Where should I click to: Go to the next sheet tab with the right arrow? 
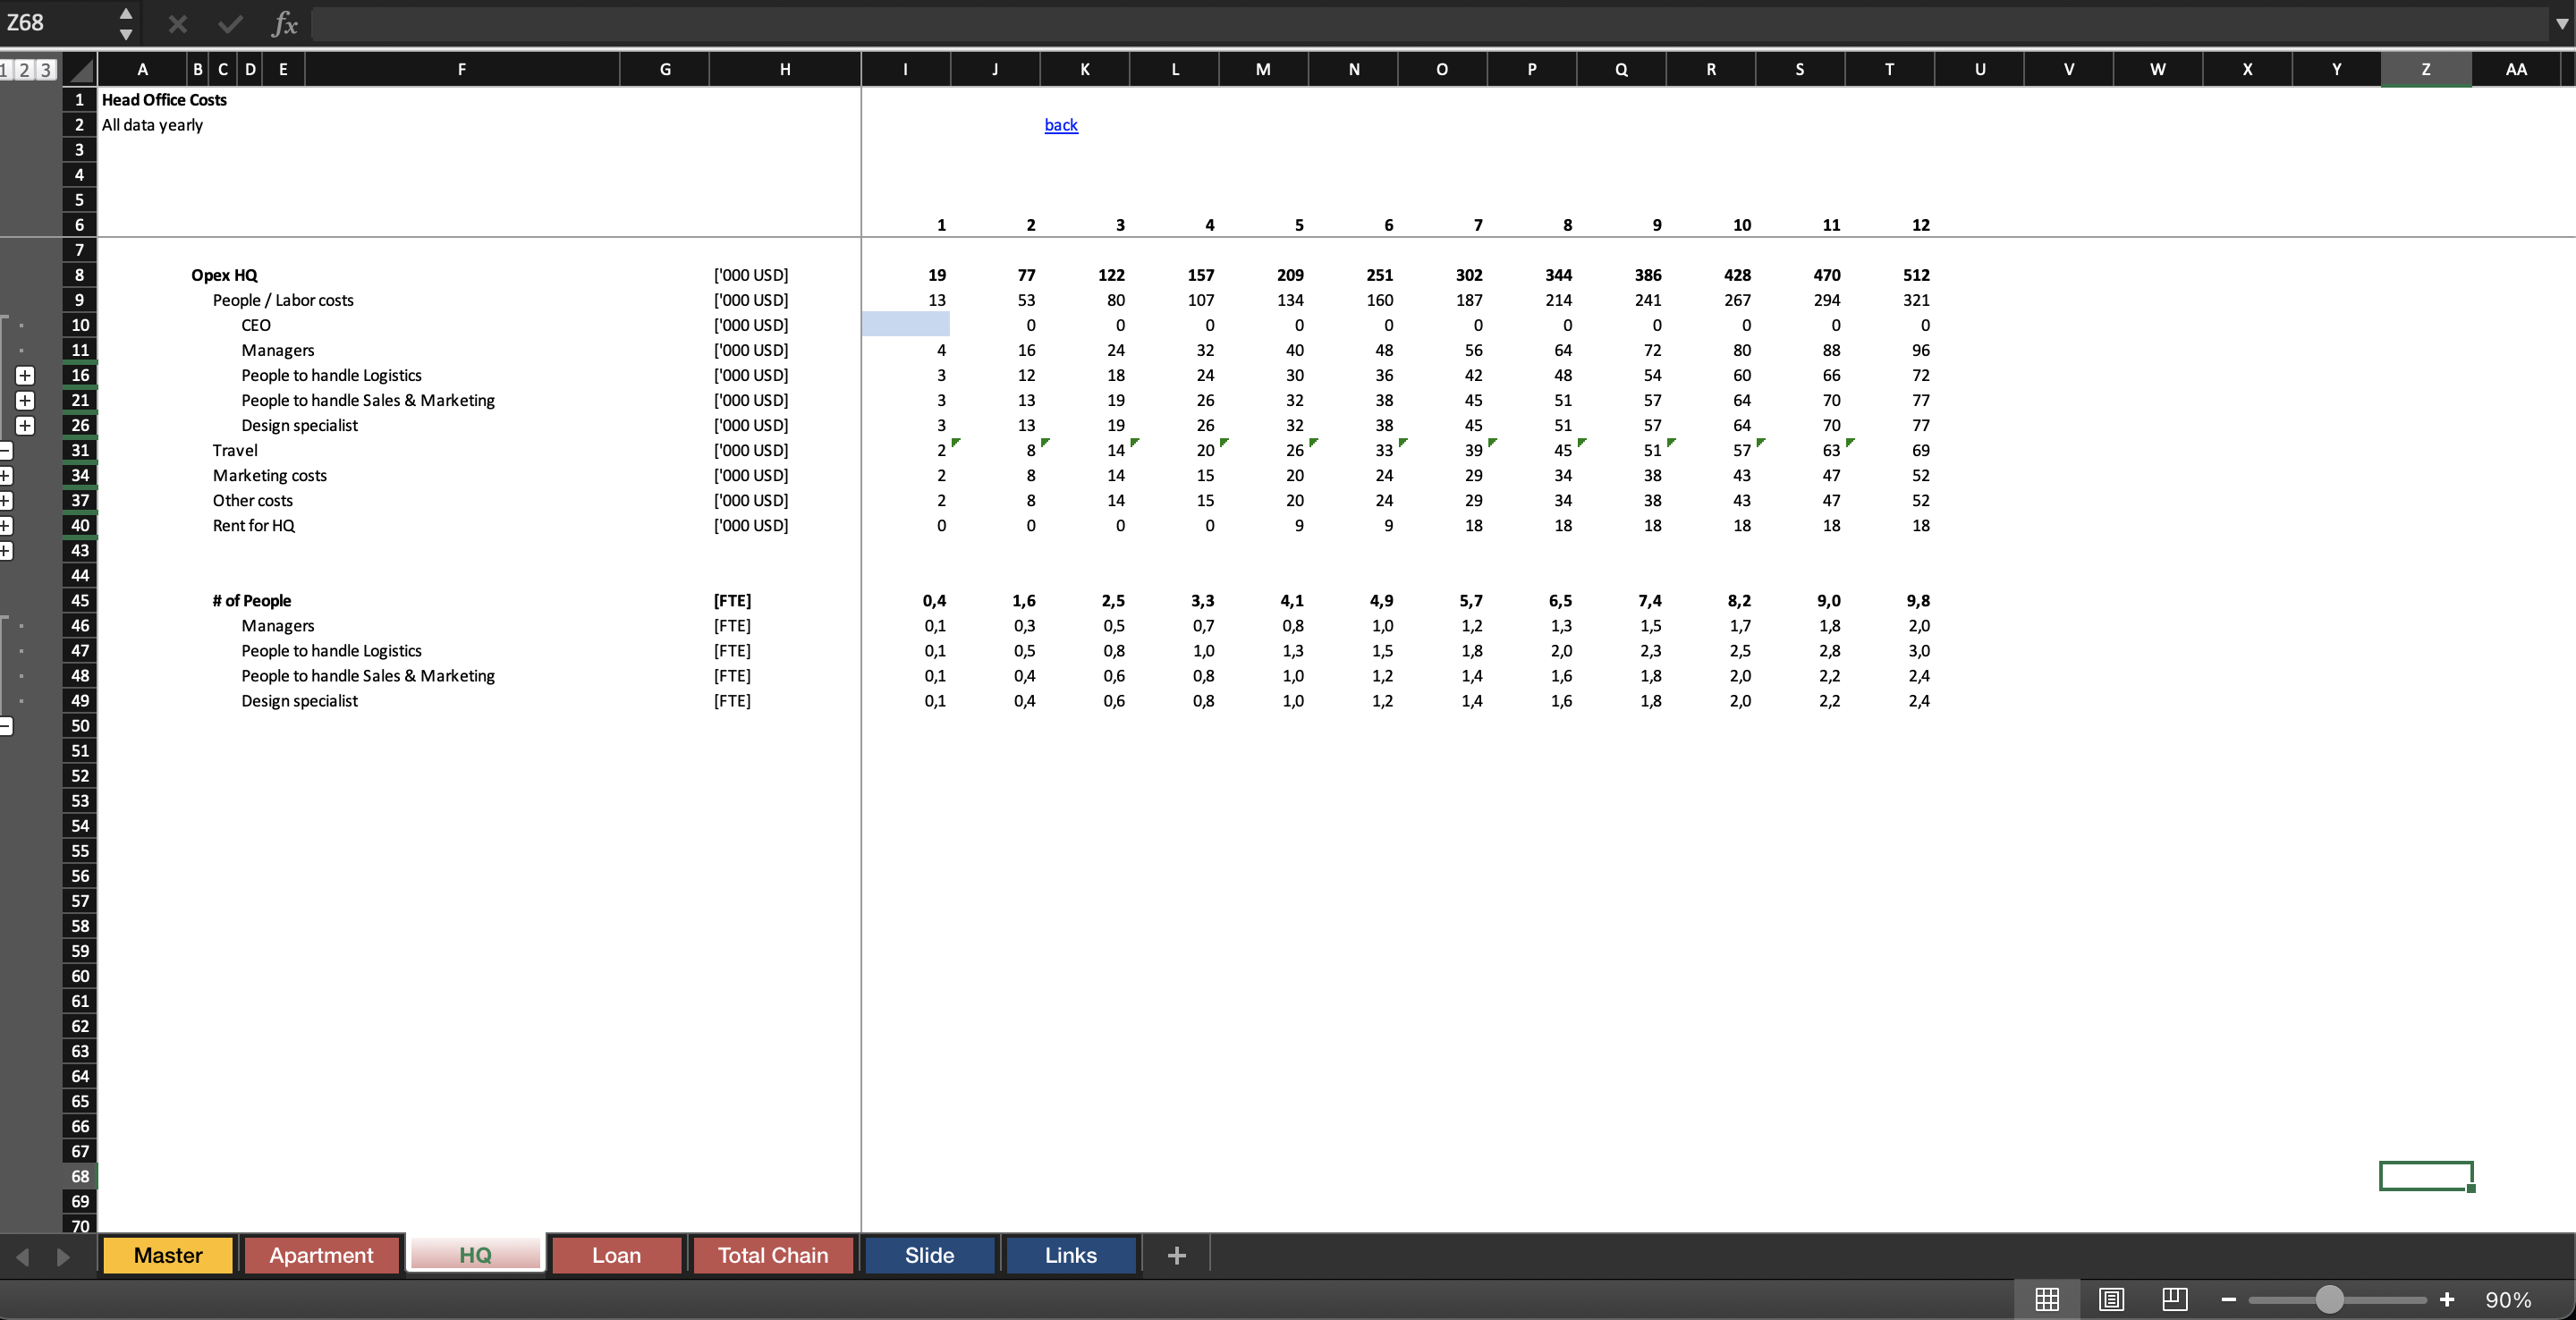63,1256
